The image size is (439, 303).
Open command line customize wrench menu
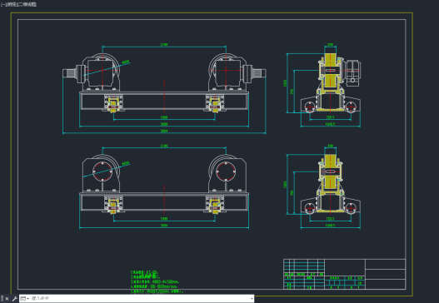[14, 299]
